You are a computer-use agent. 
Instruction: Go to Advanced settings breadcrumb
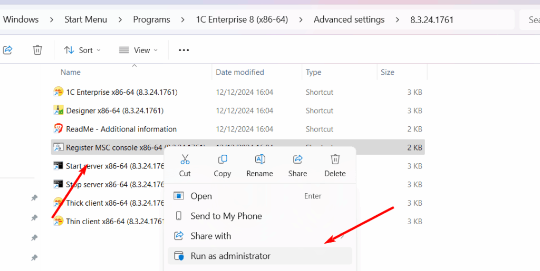coord(349,19)
